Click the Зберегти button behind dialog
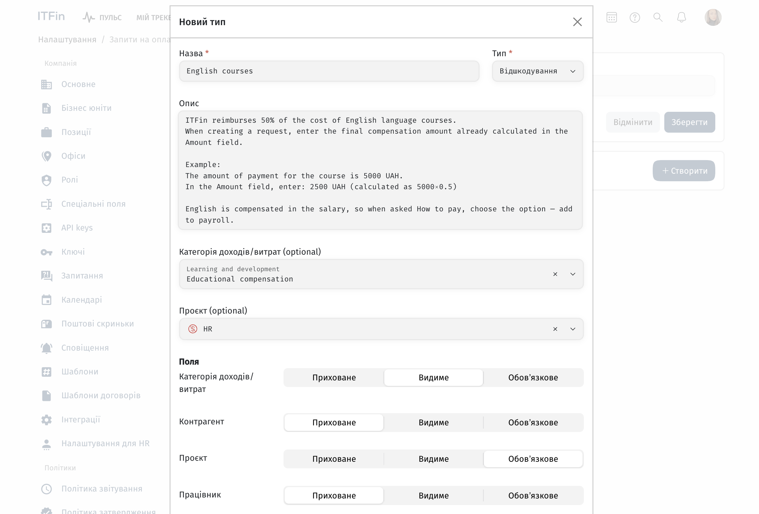The image size is (759, 514). 689,122
